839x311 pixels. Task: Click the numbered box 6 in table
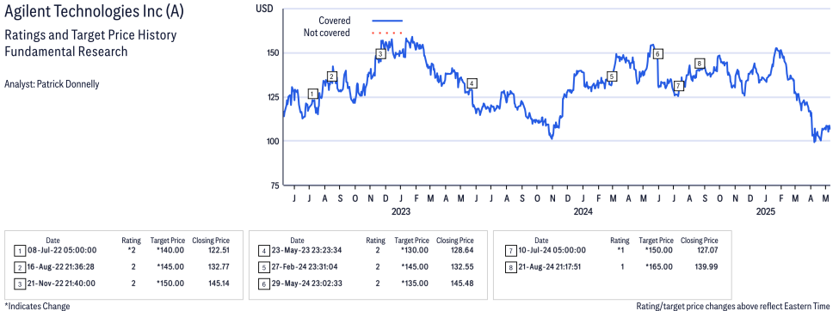pyautogui.click(x=263, y=284)
